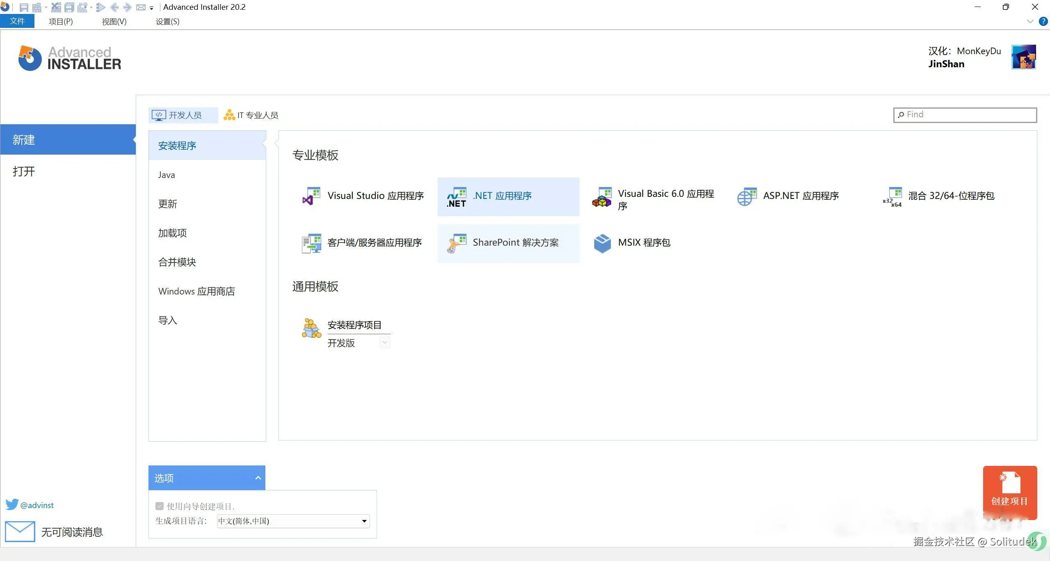Open the 视图(V) menu
The height and width of the screenshot is (561, 1050).
click(x=114, y=21)
